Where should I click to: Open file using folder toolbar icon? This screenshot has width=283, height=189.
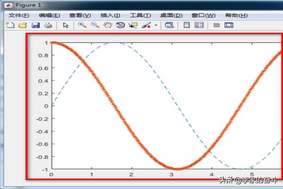[x=23, y=25]
